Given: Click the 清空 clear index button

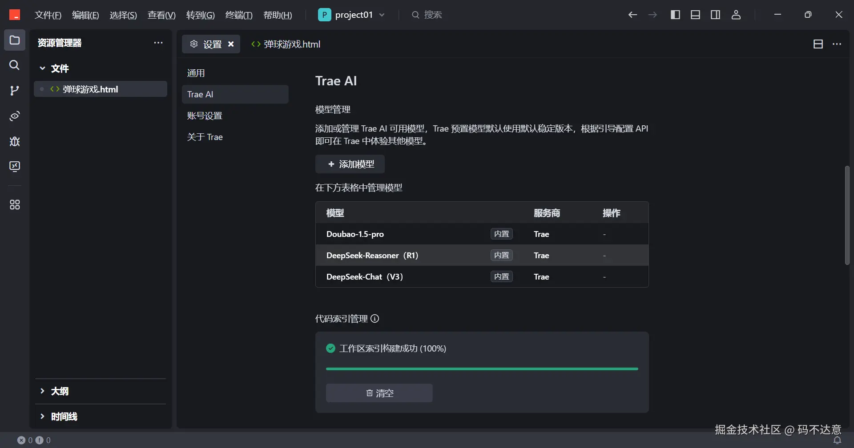Looking at the screenshot, I should point(379,393).
